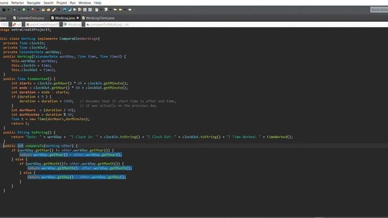Click the 'int endx' declaration line
Viewport: 388px width, 218px height.
[x=70, y=88]
